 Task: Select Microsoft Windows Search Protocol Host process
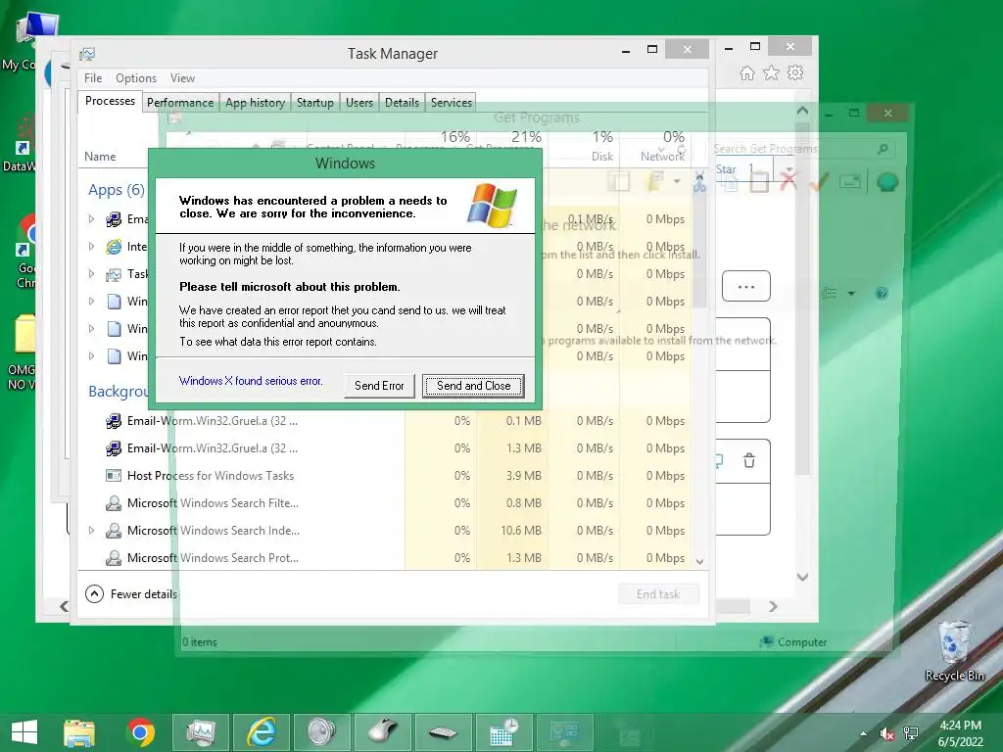pos(384,557)
